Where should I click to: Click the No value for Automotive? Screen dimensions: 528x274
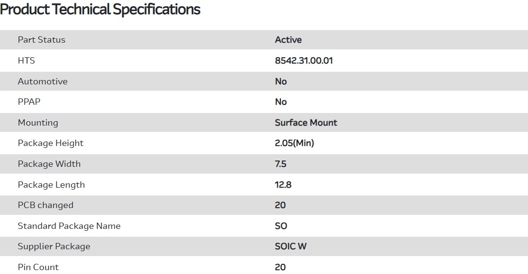click(x=281, y=81)
